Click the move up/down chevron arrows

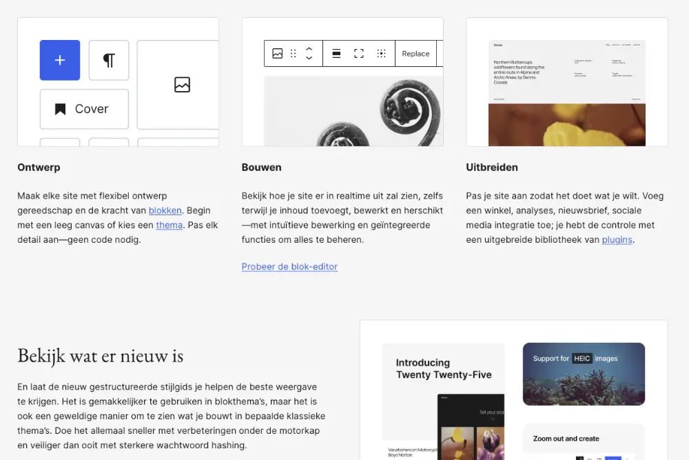point(309,54)
